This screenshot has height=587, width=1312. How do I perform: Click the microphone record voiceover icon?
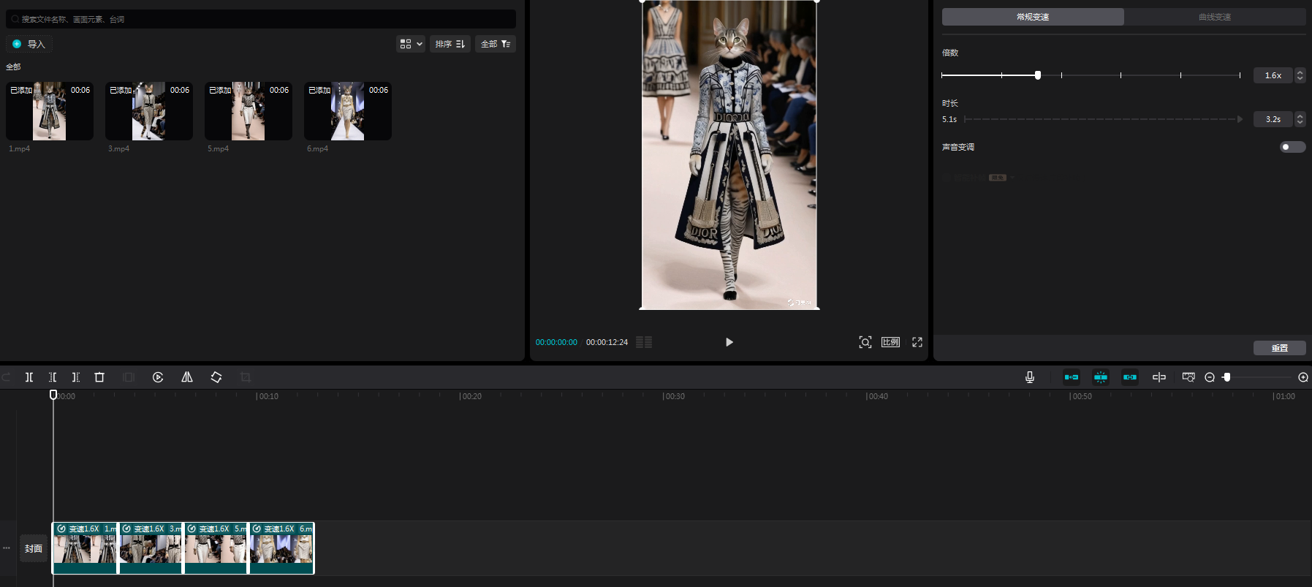click(x=1030, y=377)
